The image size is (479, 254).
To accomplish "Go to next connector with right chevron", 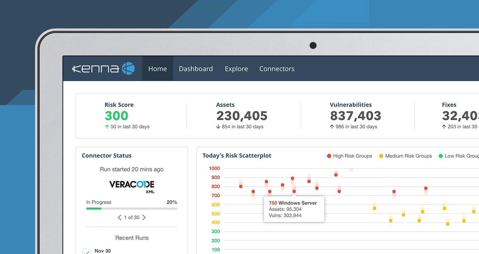I will pos(144,218).
